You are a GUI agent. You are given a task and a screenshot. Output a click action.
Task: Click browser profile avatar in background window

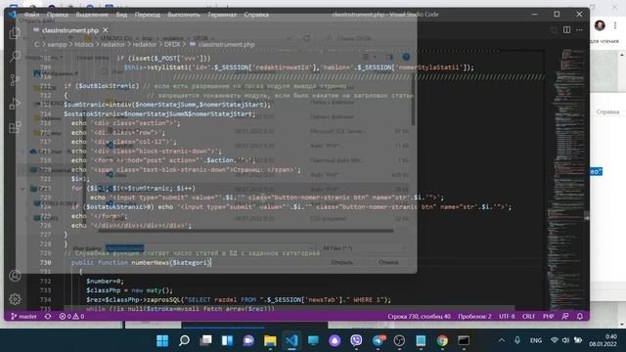[x=600, y=25]
